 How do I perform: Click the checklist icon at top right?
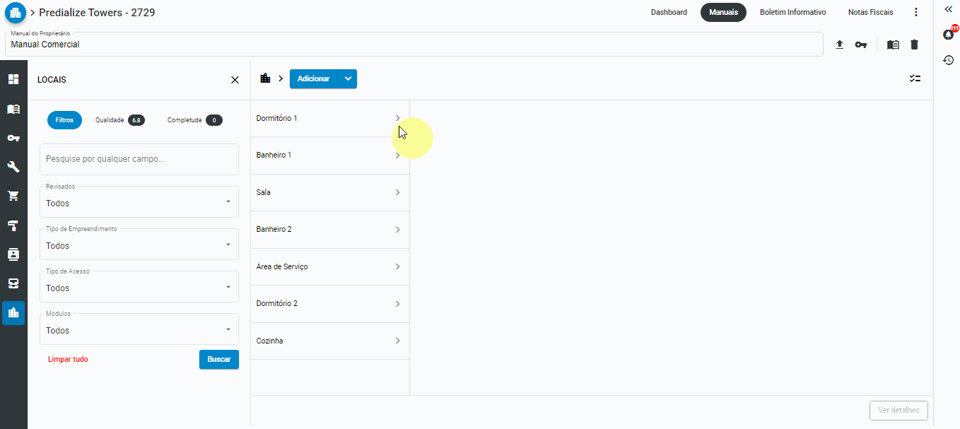pyautogui.click(x=915, y=78)
